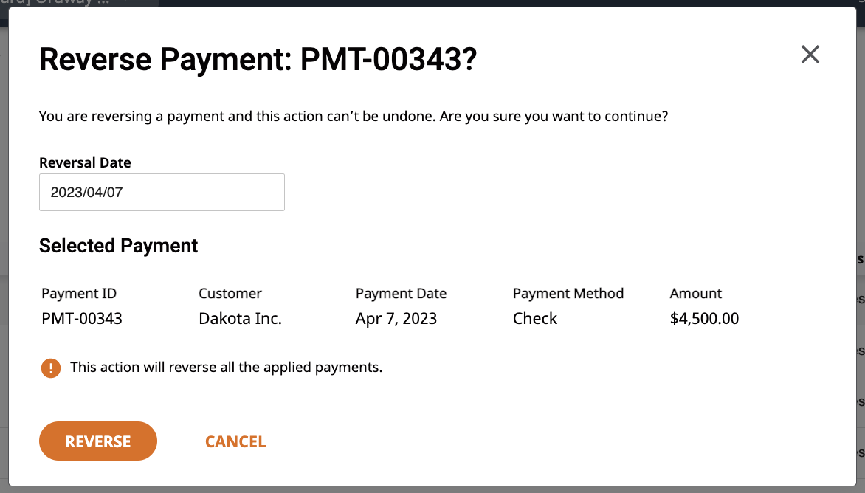Screen dimensions: 865x493
Task: Click the Reverse Payment: PMT-00343 title
Action: (x=258, y=60)
